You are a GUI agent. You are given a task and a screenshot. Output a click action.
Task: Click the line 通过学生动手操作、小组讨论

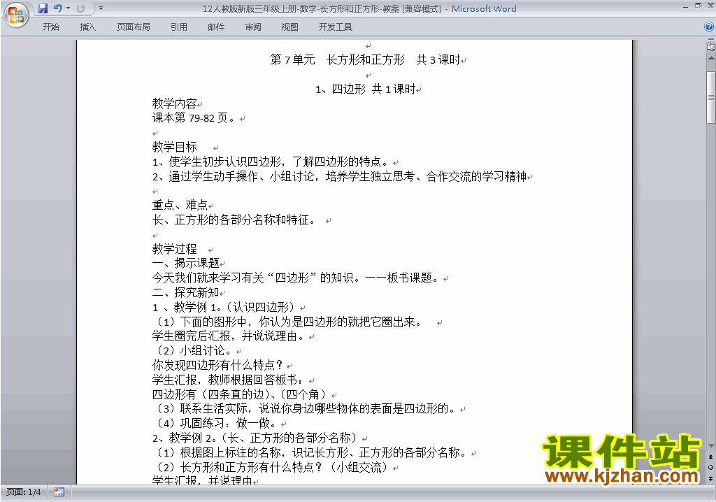point(339,176)
